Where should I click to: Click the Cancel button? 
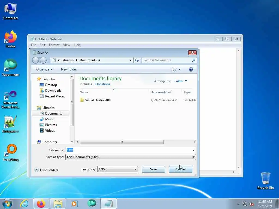(x=181, y=169)
